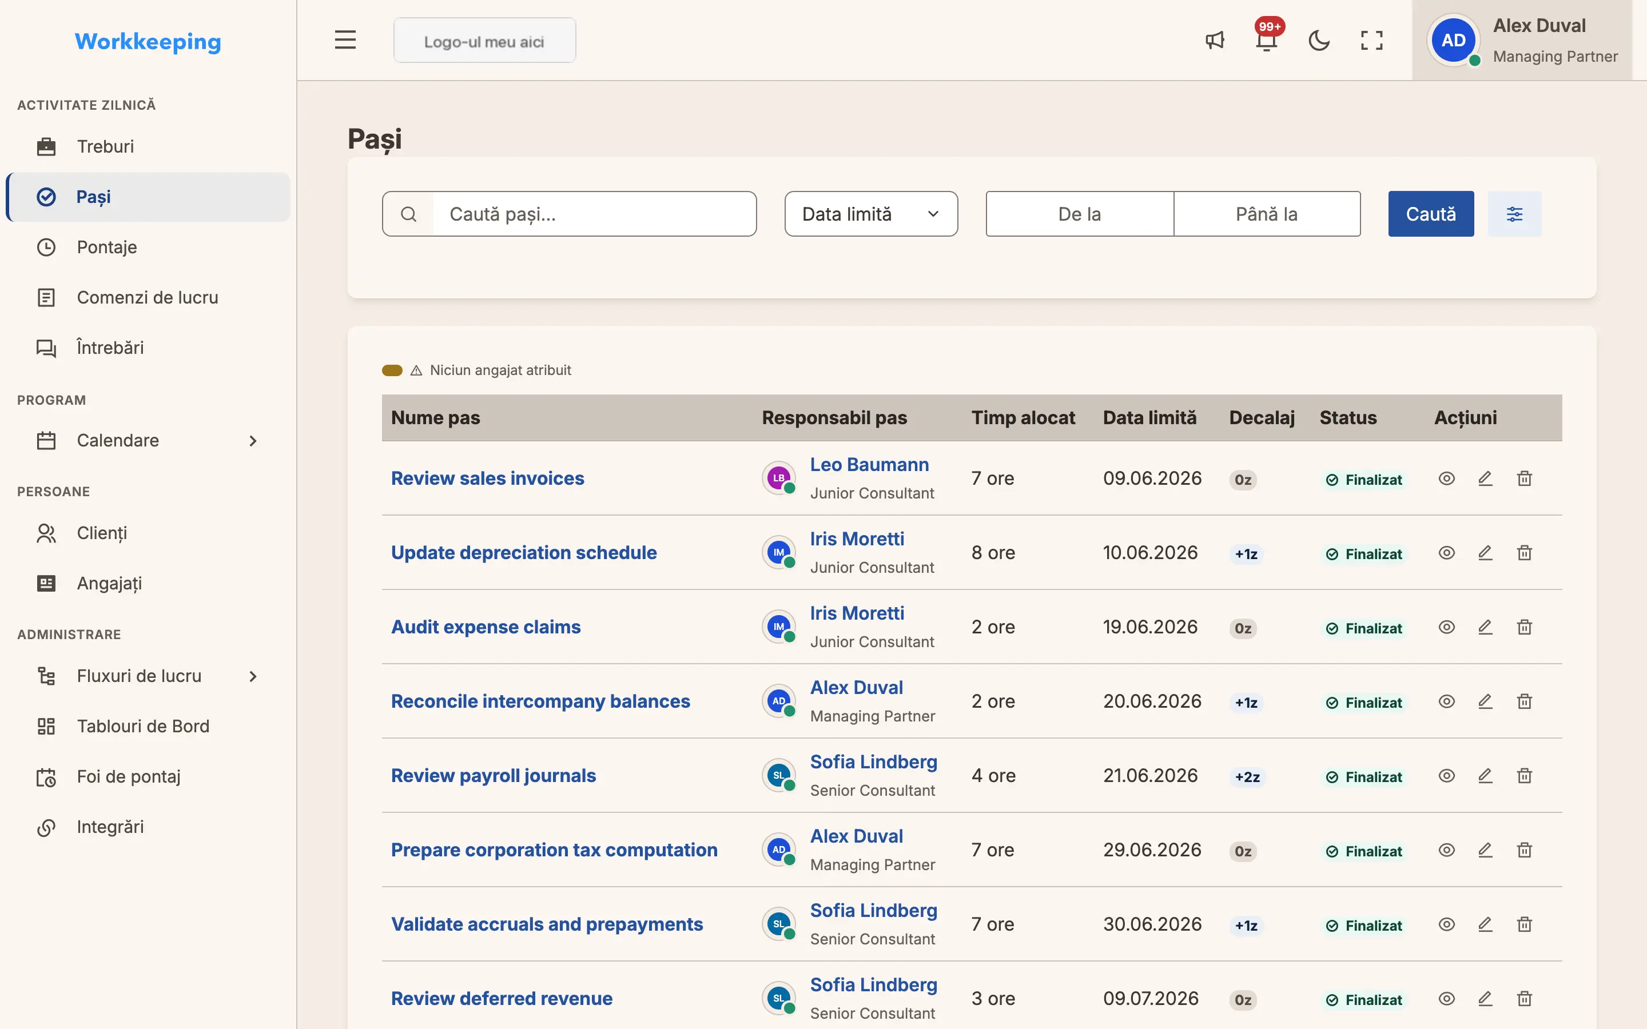Toggle dark mode moon icon
Viewport: 1647px width, 1029px height.
click(1319, 40)
